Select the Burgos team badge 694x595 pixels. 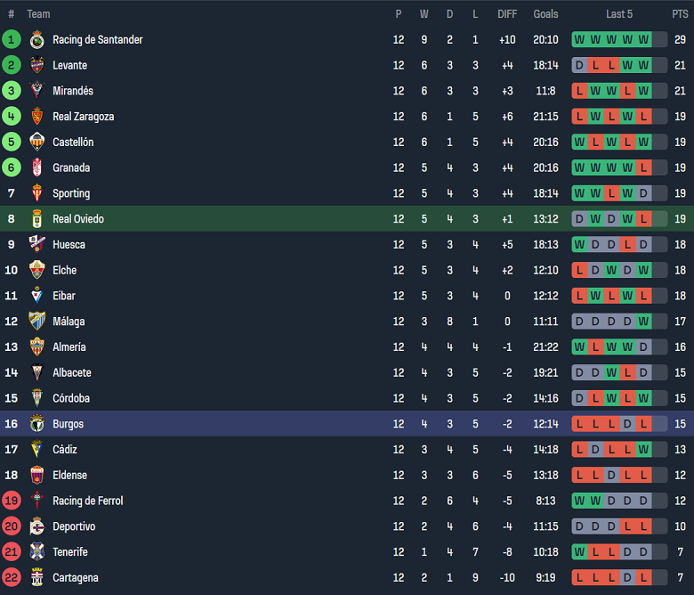(37, 424)
